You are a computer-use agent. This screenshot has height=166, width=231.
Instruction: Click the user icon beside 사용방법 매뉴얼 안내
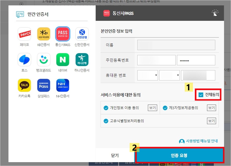pyautogui.click(x=182, y=141)
